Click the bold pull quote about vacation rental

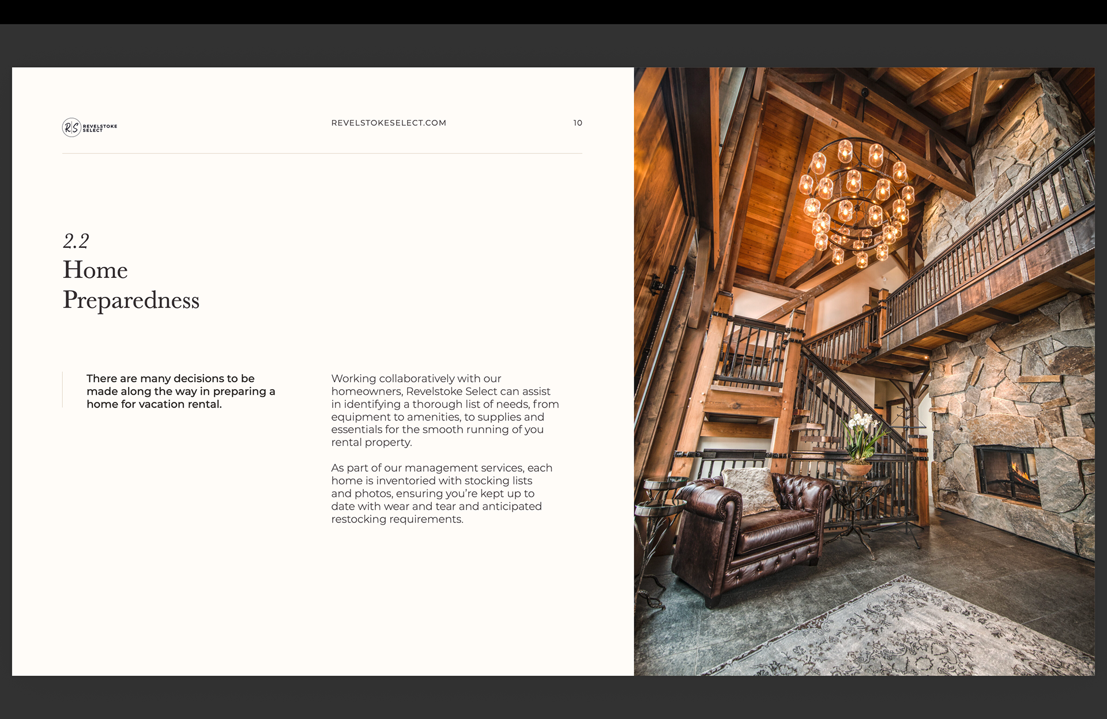pos(180,391)
